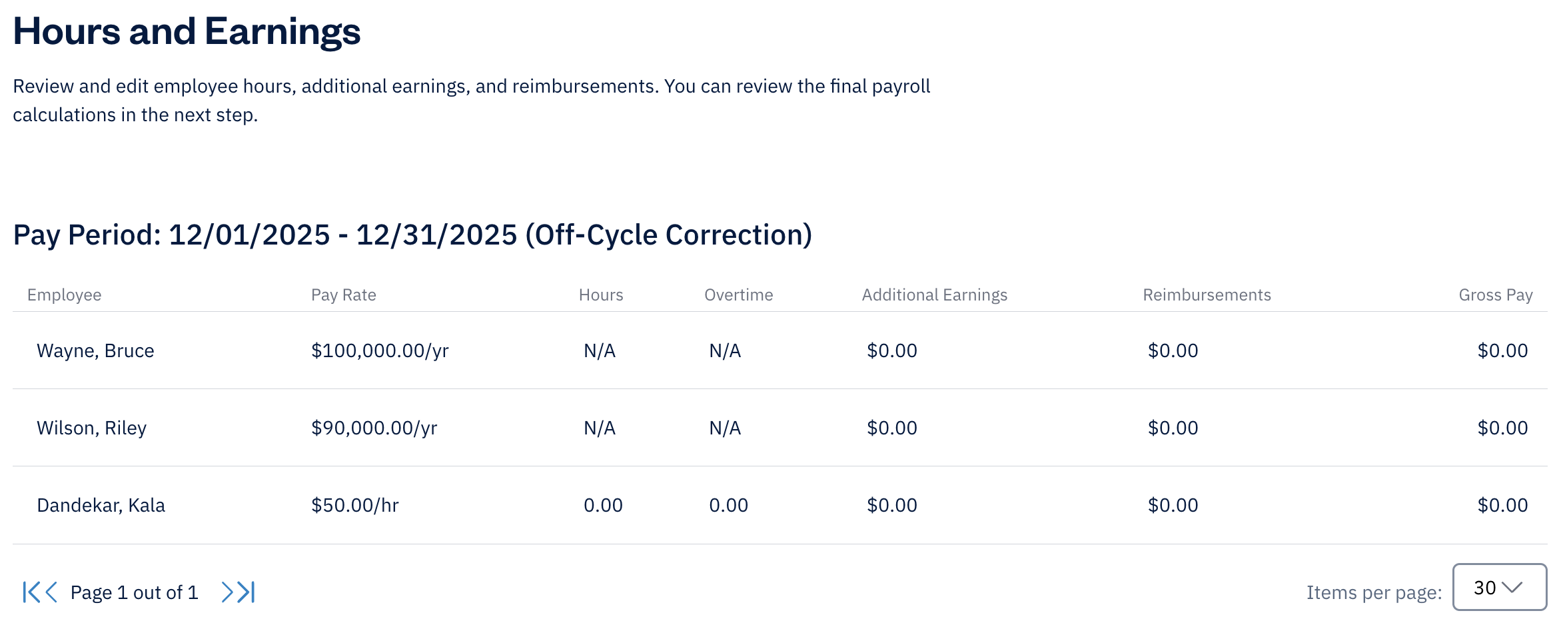Go to the first page of results
Image resolution: width=1563 pixels, height=637 pixels.
point(31,592)
